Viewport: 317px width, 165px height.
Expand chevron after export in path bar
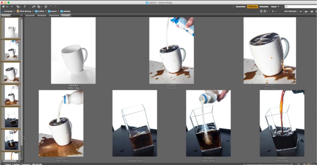59,11
